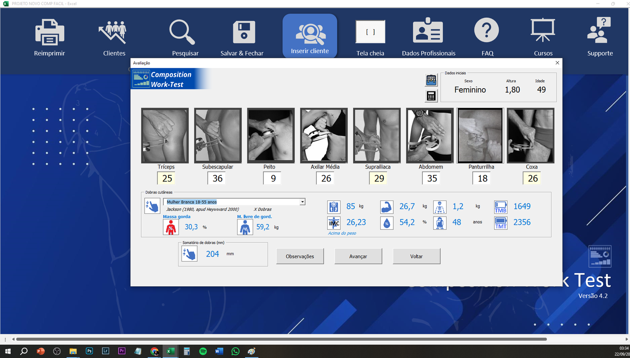The height and width of the screenshot is (358, 630).
Task: Select the Abdomem skinfold photo
Action: click(430, 135)
